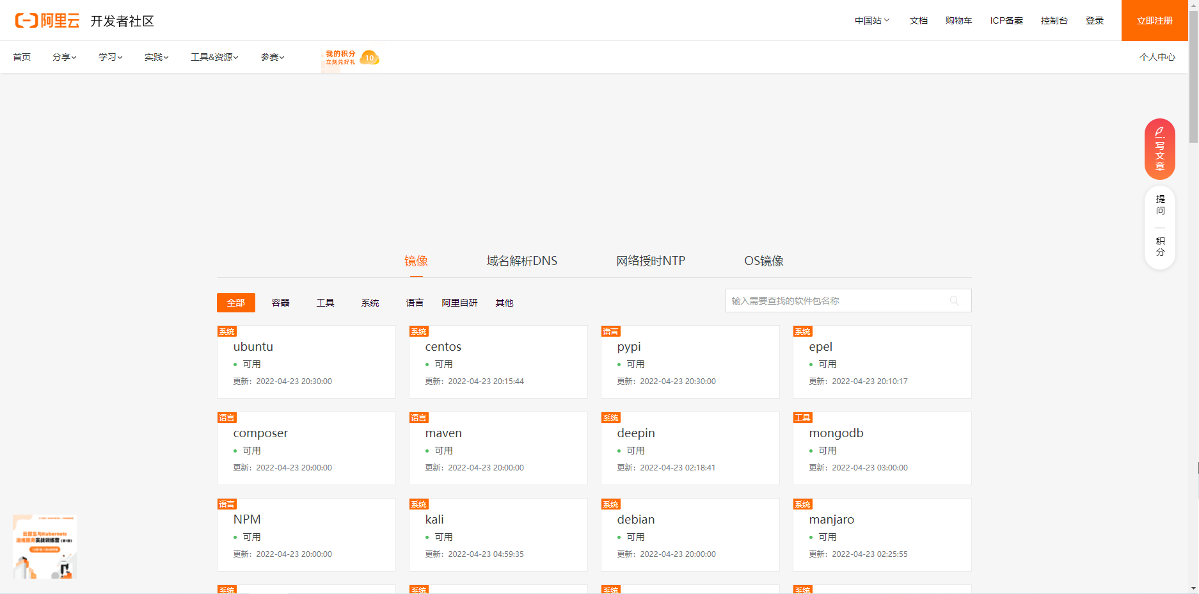Open the points cloud badge icon

point(369,58)
